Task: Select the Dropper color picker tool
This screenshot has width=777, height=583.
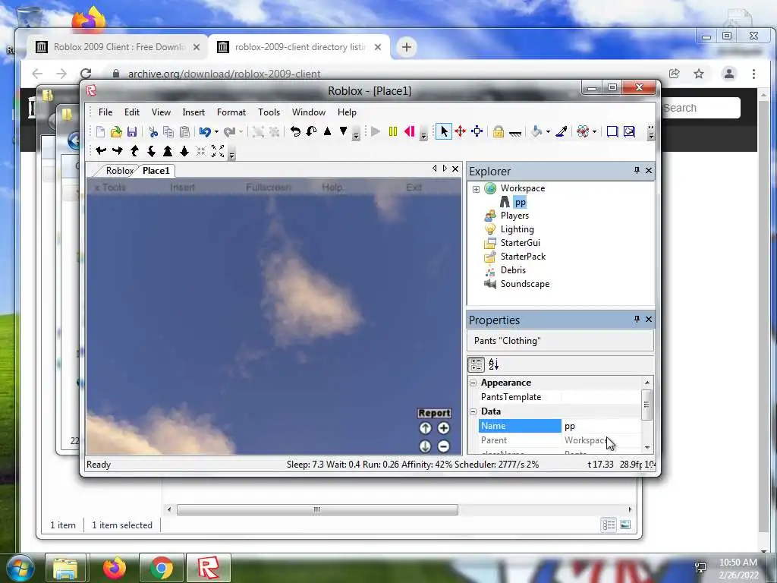Action: (562, 131)
